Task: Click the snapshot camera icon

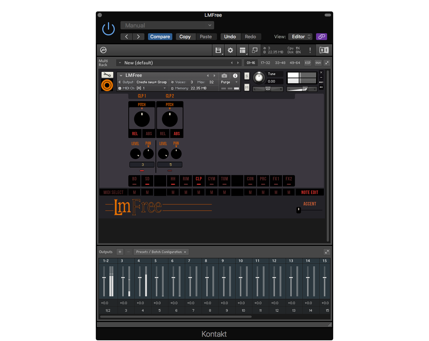Action: [224, 76]
